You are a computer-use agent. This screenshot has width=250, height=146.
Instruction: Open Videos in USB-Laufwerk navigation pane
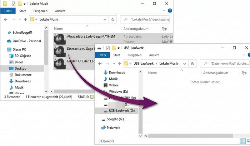(x=111, y=85)
